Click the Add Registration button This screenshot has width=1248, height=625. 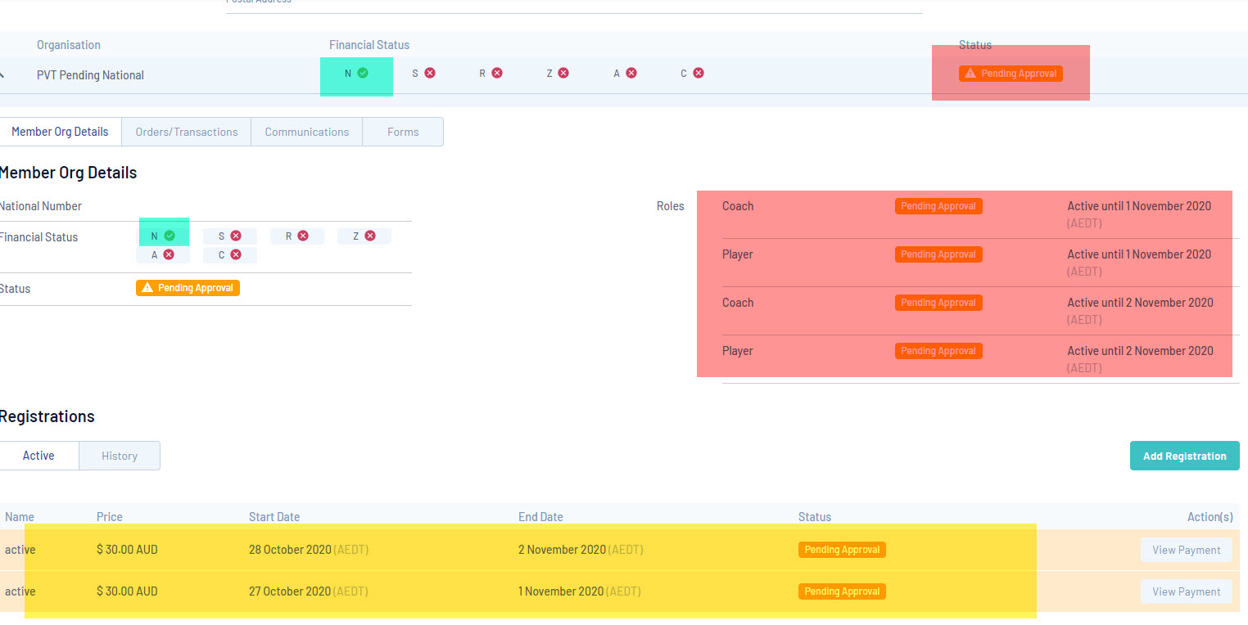[1185, 456]
